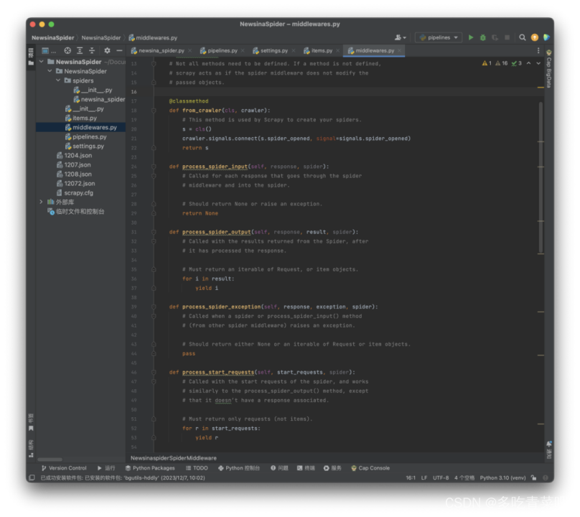Open project panel gear settings
580x517 pixels.
click(x=107, y=51)
